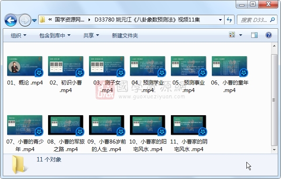Select video 02、初识小曹 .mp4 thumbnail
This screenshot has width=281, height=179.
point(66,66)
